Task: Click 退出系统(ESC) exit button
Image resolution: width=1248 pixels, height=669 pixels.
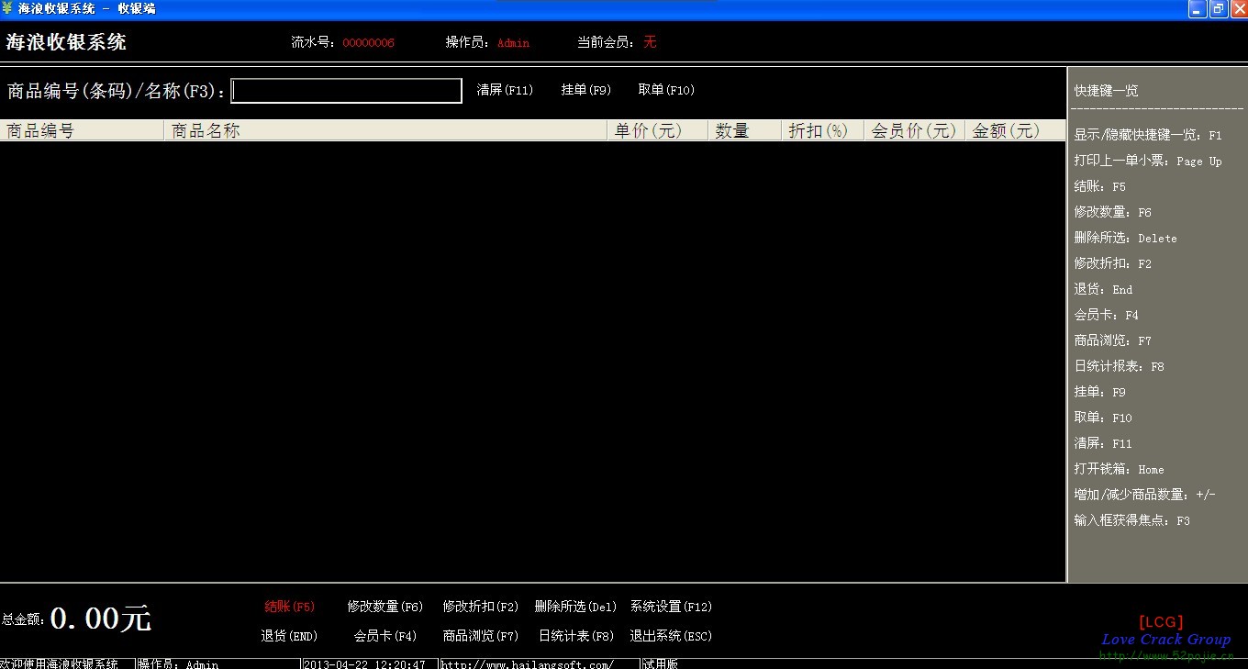Action: coord(671,636)
